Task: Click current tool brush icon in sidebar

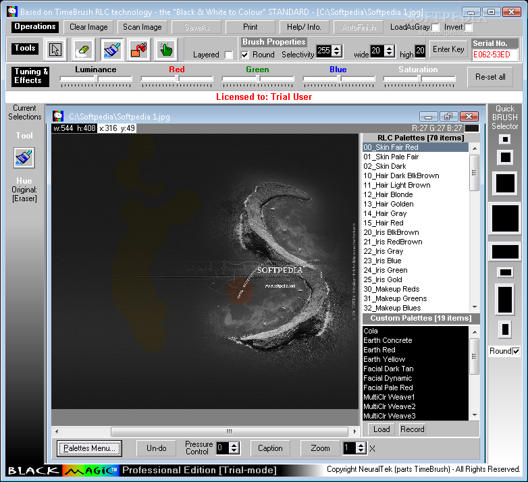Action: click(x=24, y=157)
